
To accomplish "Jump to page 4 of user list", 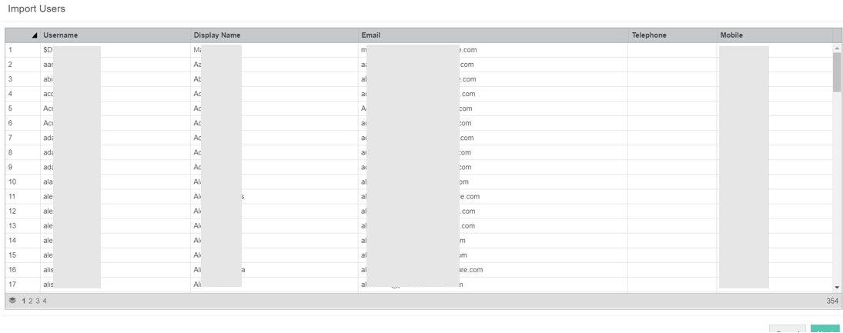I will coord(45,301).
